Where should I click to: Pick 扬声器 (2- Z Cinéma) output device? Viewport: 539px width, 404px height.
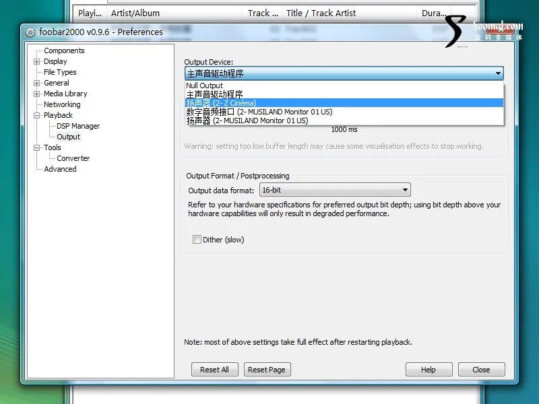point(344,103)
